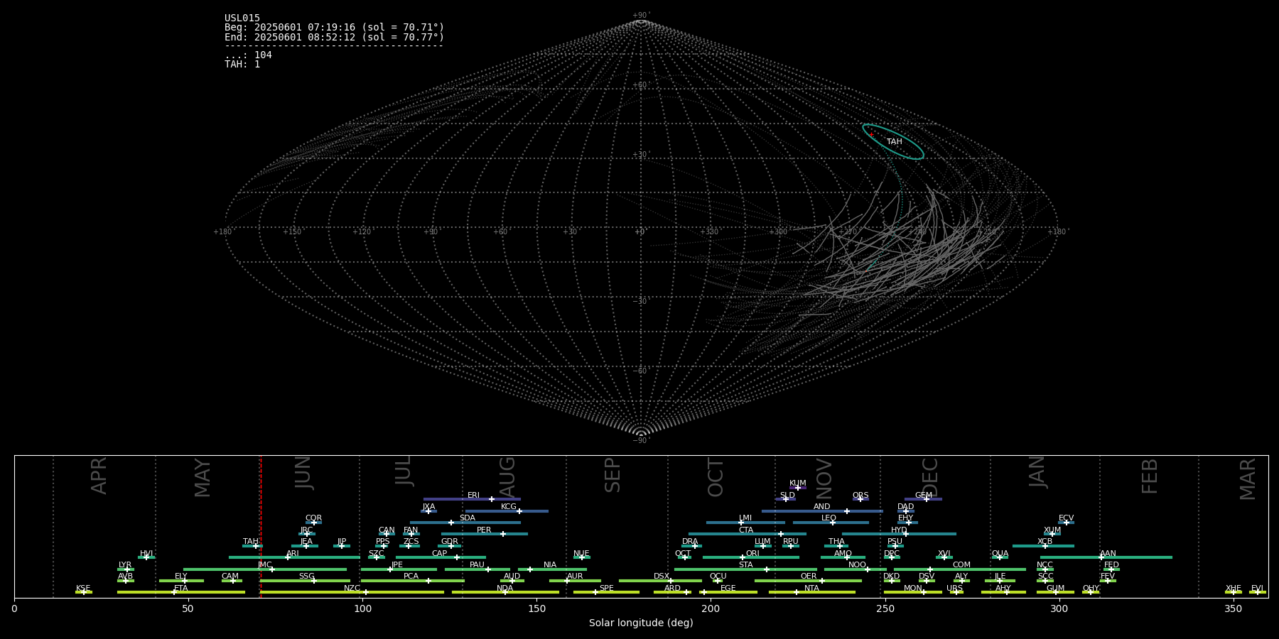Click the AUG month label
Viewport: 1279px width, 639px height.
coord(507,477)
